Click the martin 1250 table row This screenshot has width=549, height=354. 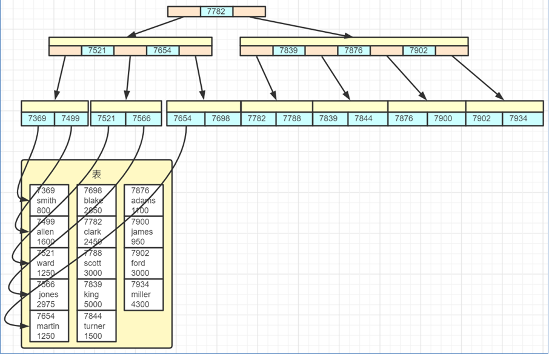49,326
